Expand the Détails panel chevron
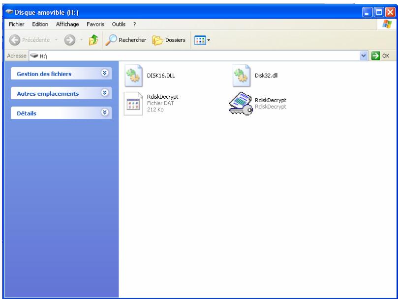 click(x=105, y=112)
